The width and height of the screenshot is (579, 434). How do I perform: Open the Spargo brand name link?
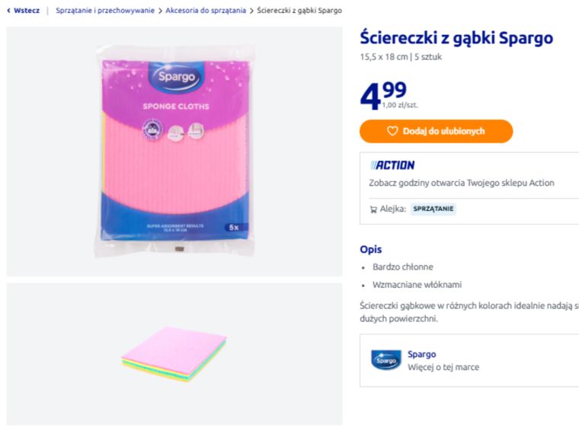(422, 354)
